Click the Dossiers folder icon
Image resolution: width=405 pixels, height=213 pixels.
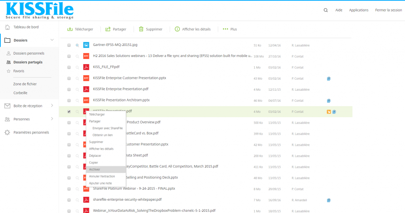(x=8, y=40)
